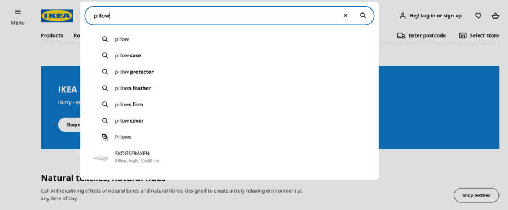Click the Shop textiles button
508x210 pixels.
coord(476,195)
